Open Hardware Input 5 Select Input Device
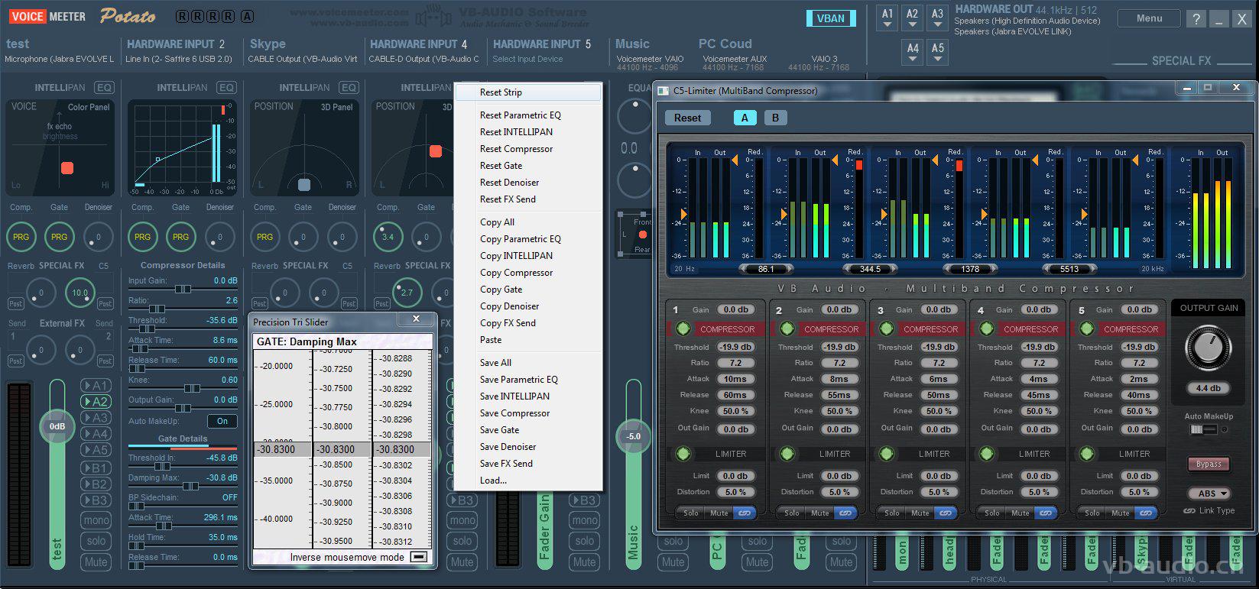Image resolution: width=1259 pixels, height=589 pixels. click(527, 59)
